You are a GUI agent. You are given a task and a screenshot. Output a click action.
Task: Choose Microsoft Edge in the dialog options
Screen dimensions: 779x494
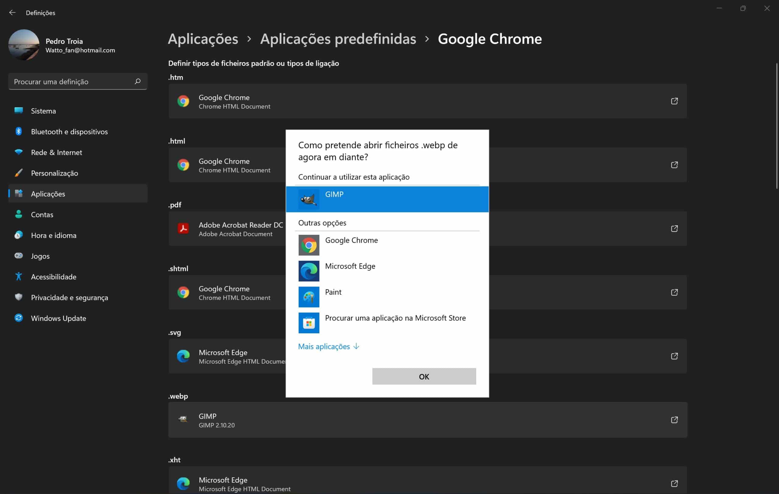point(387,271)
